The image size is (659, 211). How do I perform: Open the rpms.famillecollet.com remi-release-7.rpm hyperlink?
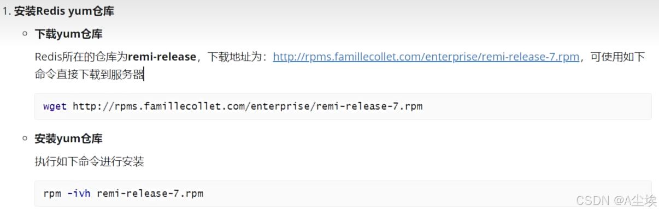coord(426,57)
